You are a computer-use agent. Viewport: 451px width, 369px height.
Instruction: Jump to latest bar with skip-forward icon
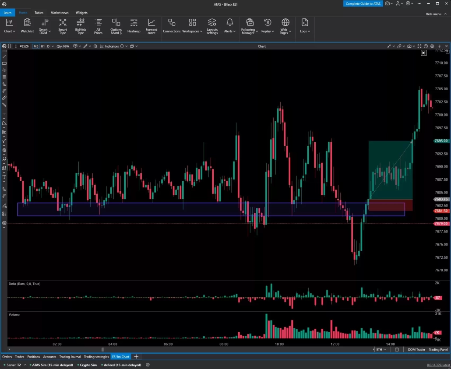pos(423,53)
